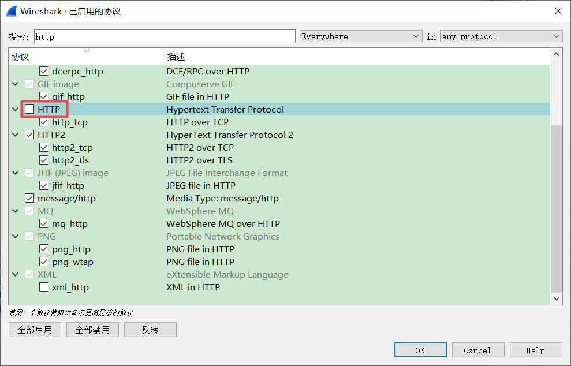Select the HTTP2 over TCP description
The width and height of the screenshot is (571, 366).
pos(200,147)
